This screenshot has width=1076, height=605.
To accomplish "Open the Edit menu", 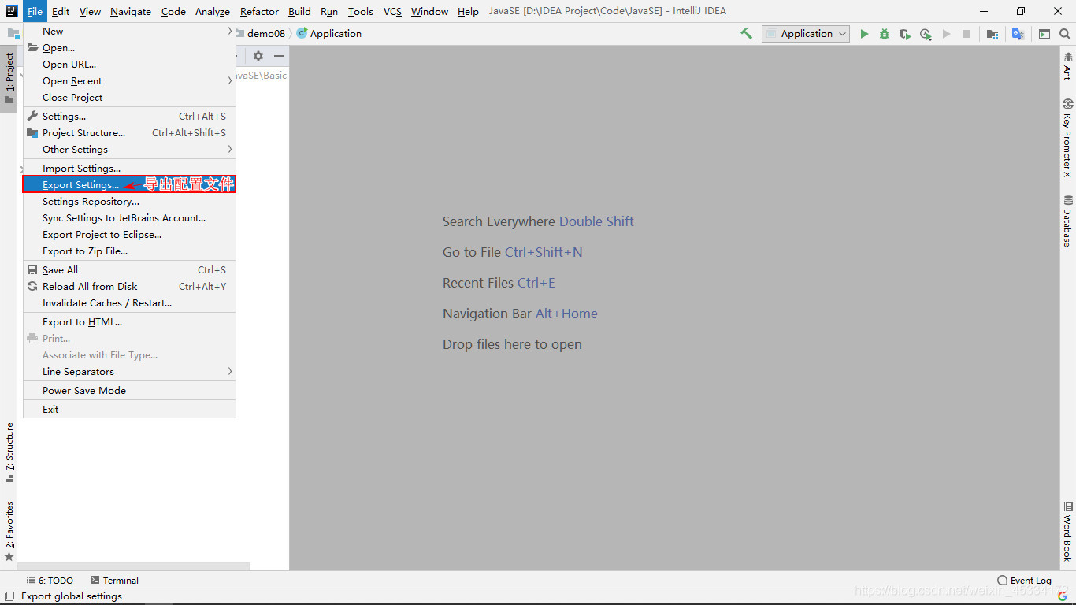I will point(61,11).
